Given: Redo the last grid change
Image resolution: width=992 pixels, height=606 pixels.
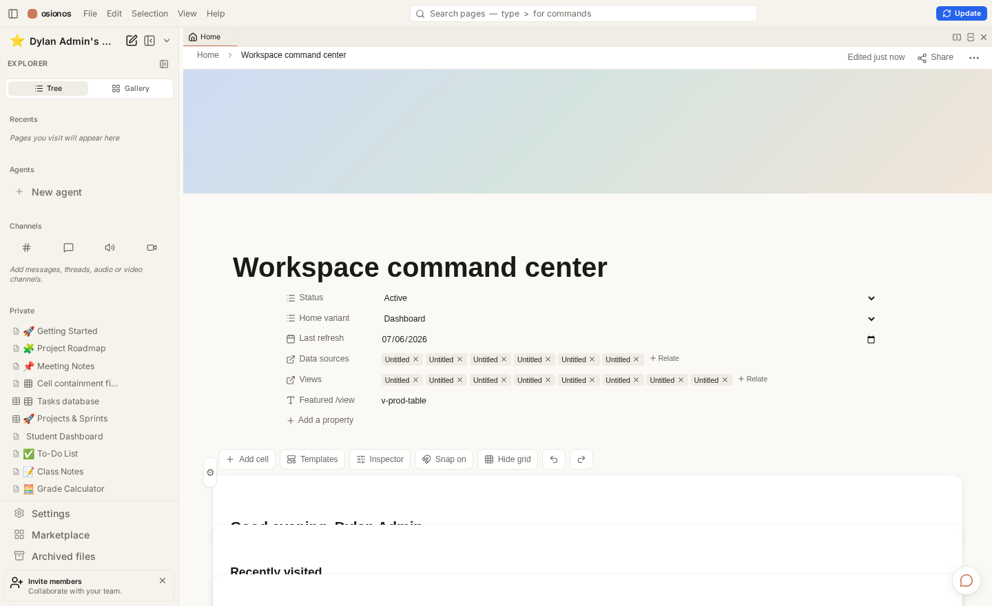Looking at the screenshot, I should [x=581, y=459].
